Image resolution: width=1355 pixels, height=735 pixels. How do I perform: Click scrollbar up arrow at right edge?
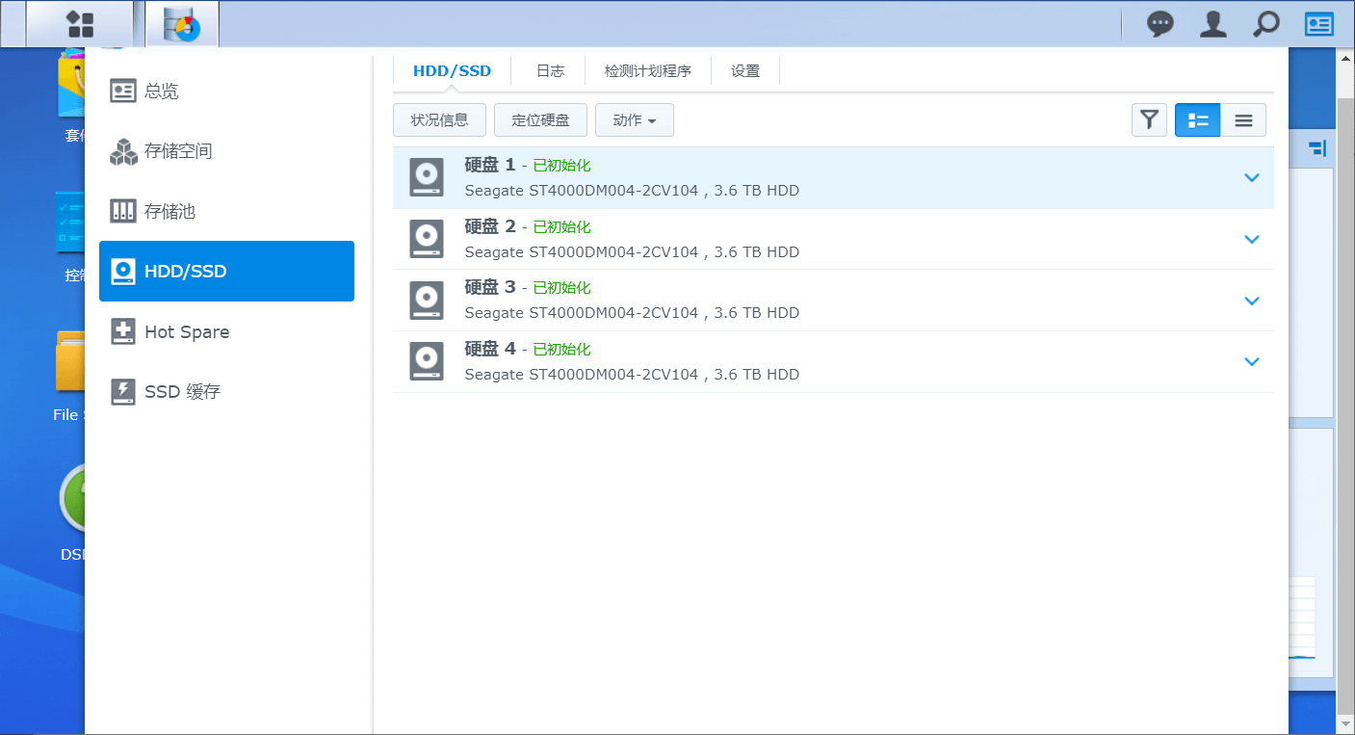click(1345, 59)
